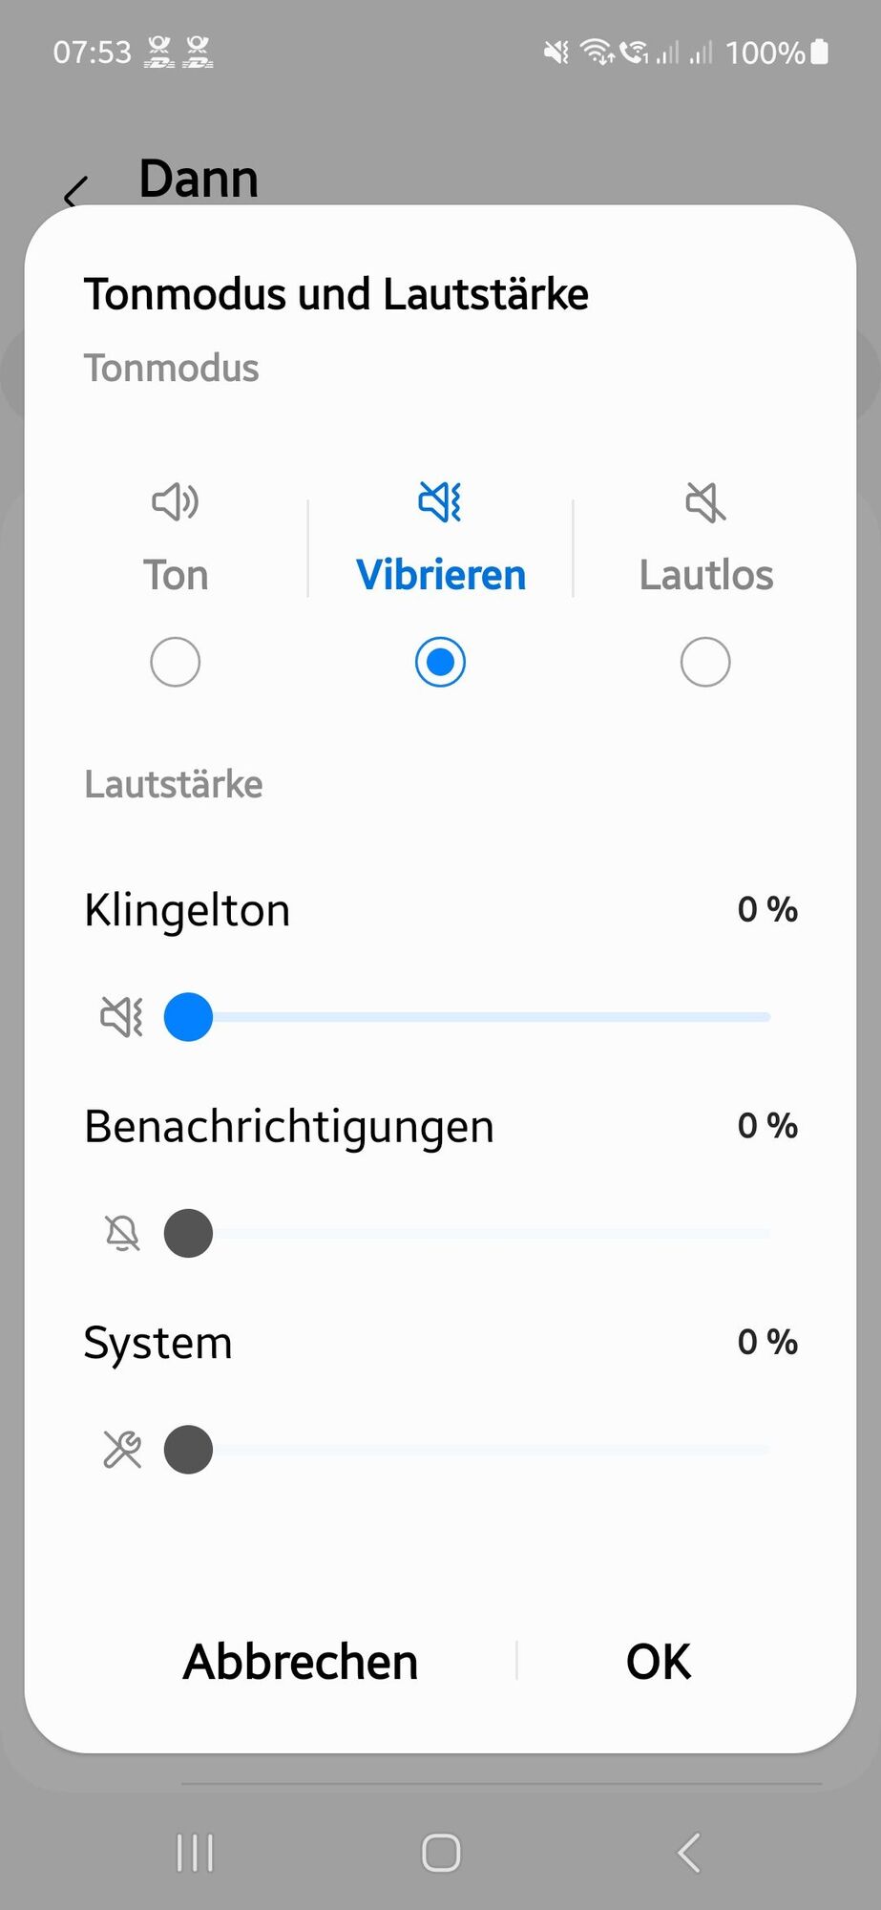
Task: Open recent apps from navigation bar
Action: pyautogui.click(x=195, y=1853)
